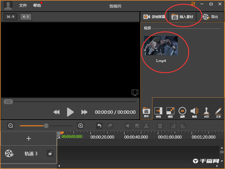The height and width of the screenshot is (169, 225).
Task: Open the 水印 watermark panel
Action: tap(206, 112)
